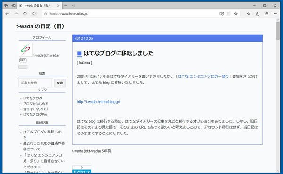Go back with the browser back arrow

click(7, 14)
